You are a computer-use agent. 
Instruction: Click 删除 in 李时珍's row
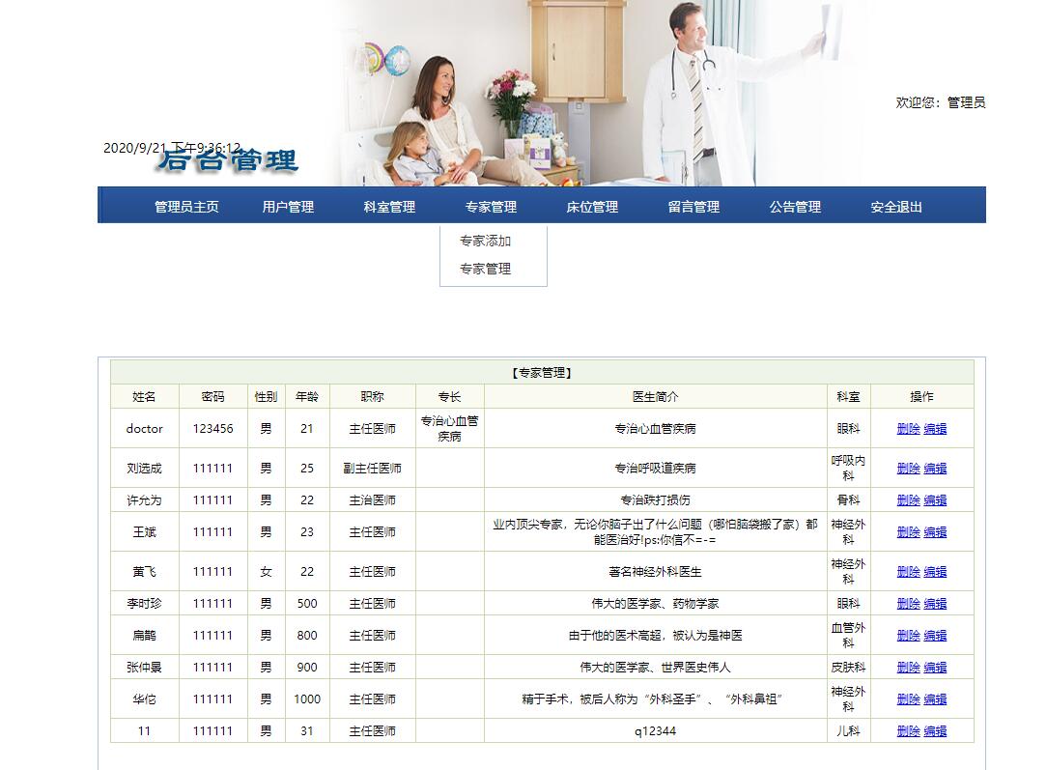(x=908, y=603)
